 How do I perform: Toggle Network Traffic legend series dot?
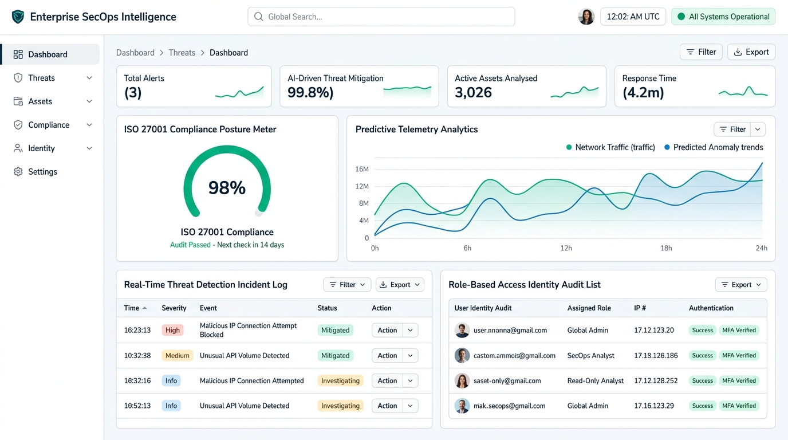click(x=569, y=147)
